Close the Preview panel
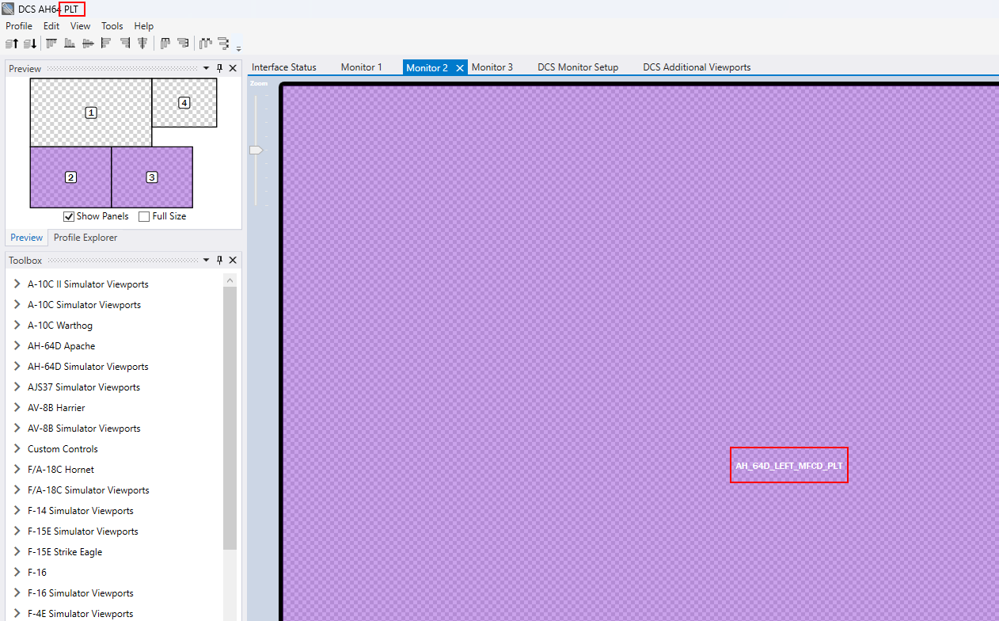The width and height of the screenshot is (999, 621). [x=233, y=69]
